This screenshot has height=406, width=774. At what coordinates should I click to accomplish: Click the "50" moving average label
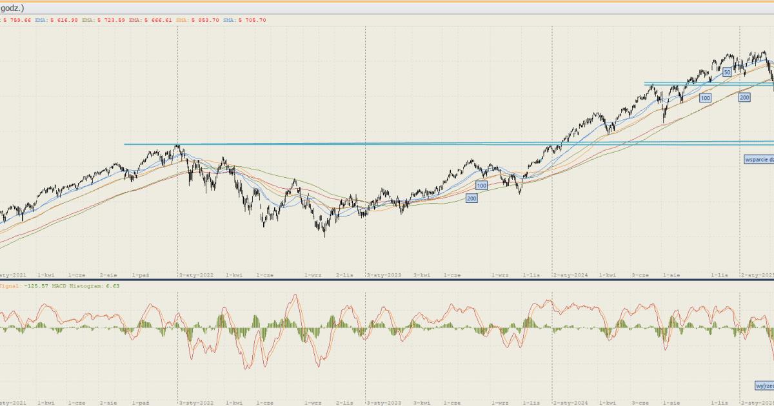click(726, 72)
